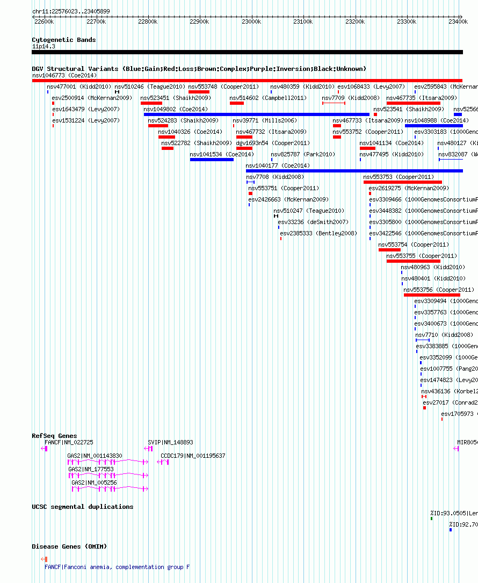Screen dimensions: 478x583
Task: Click the FANCF|NM_022725 gene label
Action: coord(69,442)
